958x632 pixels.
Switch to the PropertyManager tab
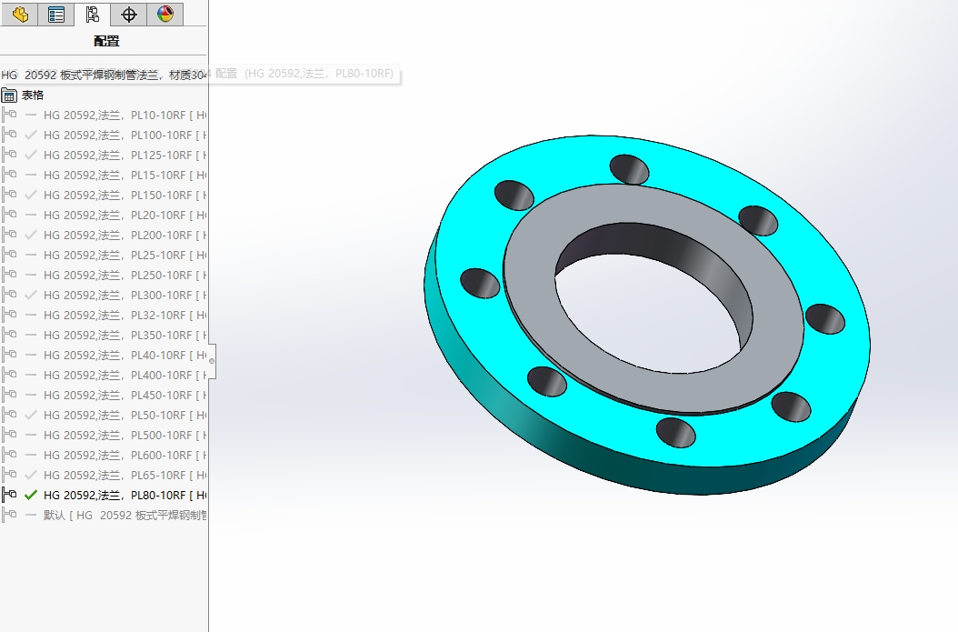tap(55, 14)
